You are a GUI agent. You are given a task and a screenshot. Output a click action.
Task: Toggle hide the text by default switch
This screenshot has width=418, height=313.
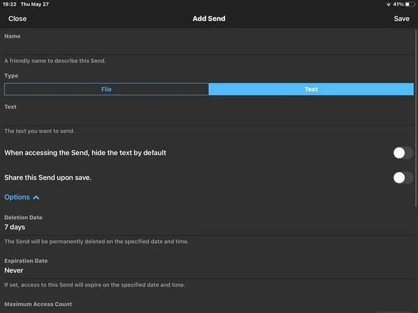click(x=403, y=153)
